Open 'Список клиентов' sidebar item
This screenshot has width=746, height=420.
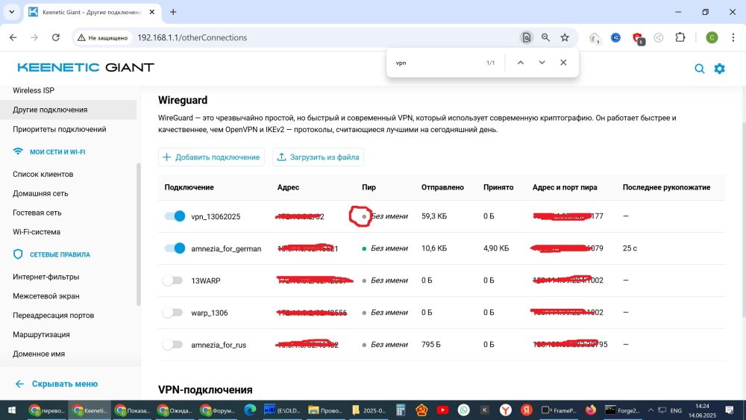43,174
